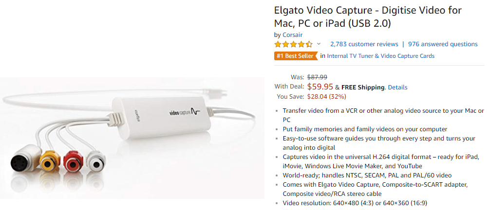Viewport: 489px width, 210px height.
Task: Click the Elgato Video Capture product title
Action: coord(368,16)
